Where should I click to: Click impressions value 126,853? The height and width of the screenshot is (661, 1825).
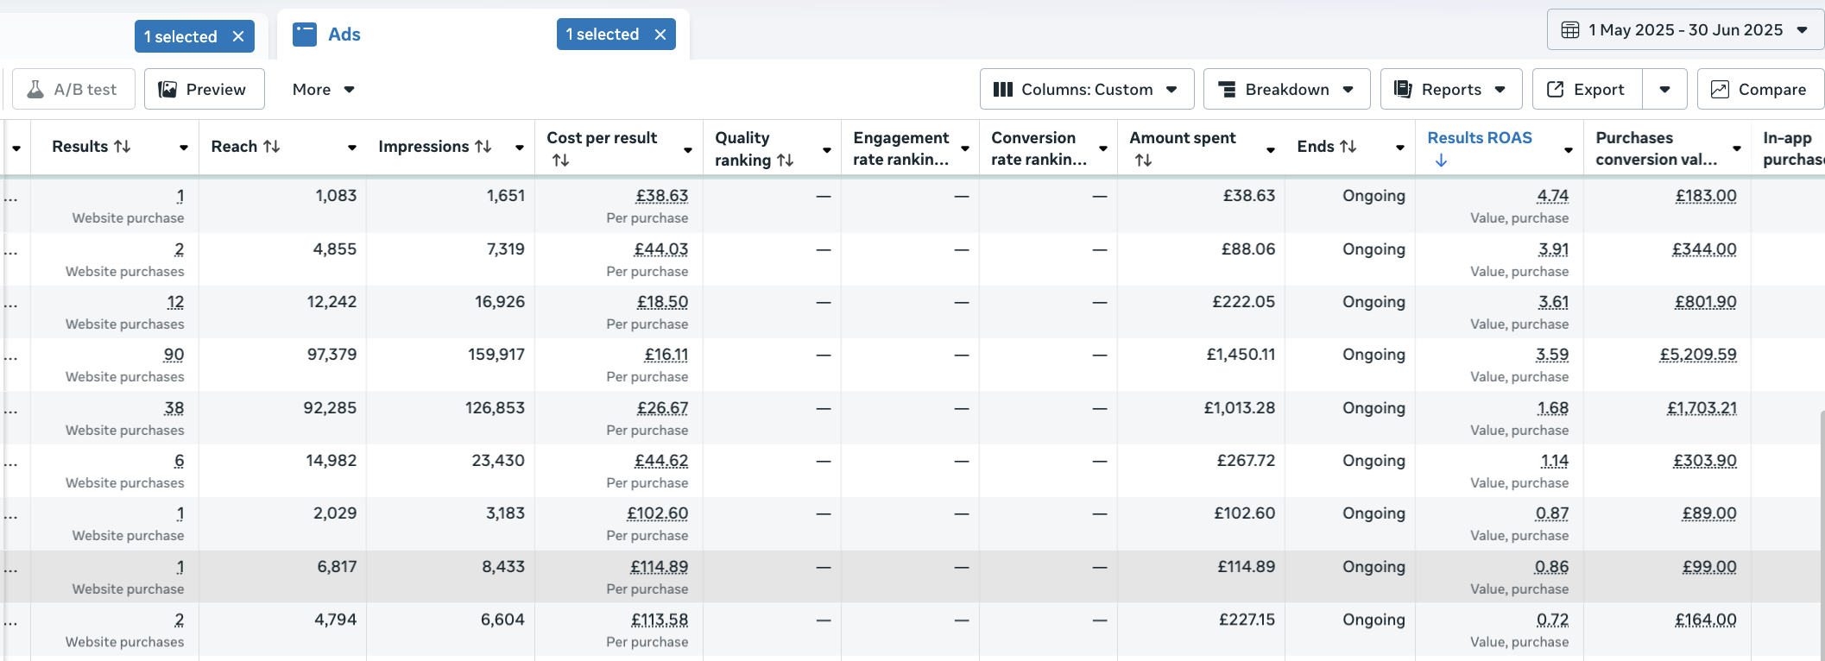click(x=495, y=408)
